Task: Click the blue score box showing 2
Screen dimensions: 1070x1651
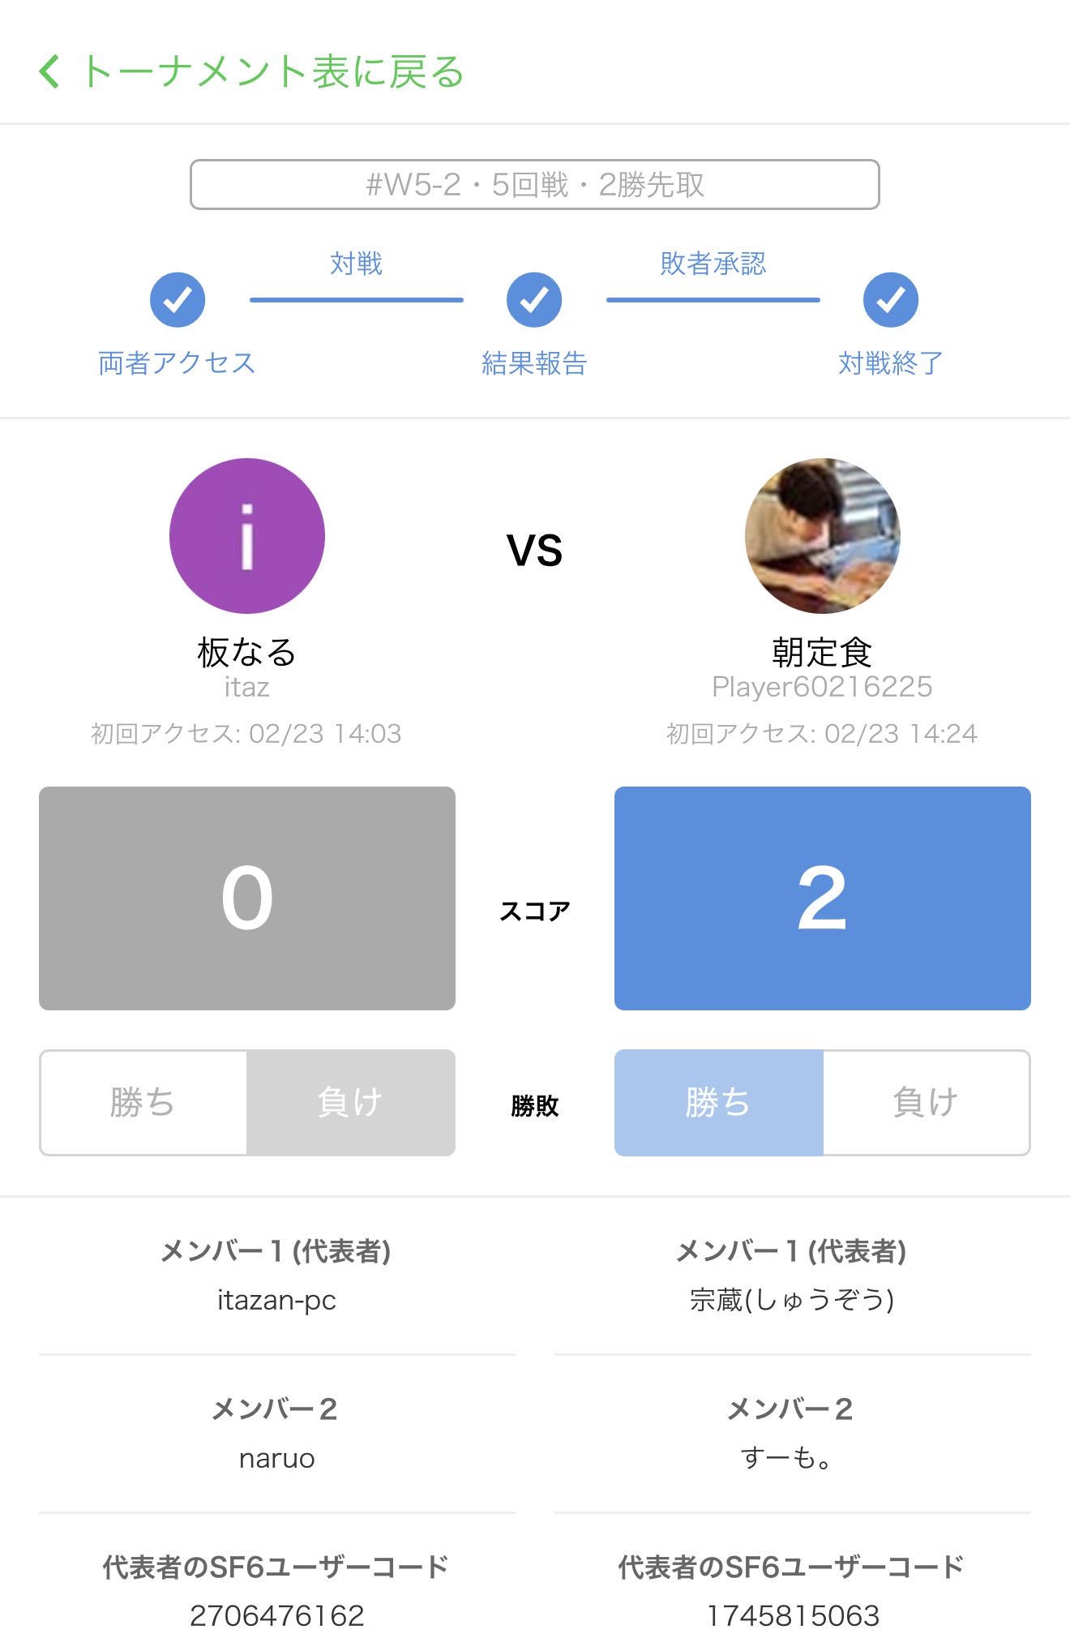Action: coord(822,898)
